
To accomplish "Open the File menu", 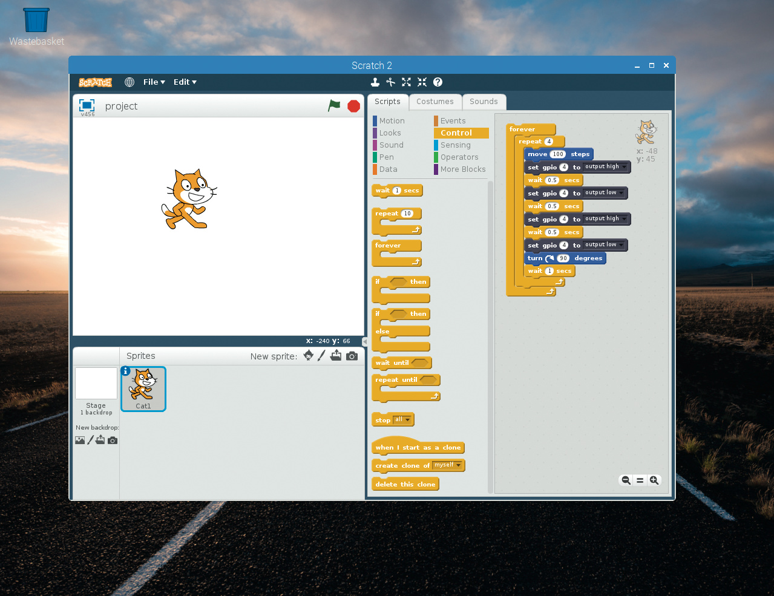I will coord(154,82).
